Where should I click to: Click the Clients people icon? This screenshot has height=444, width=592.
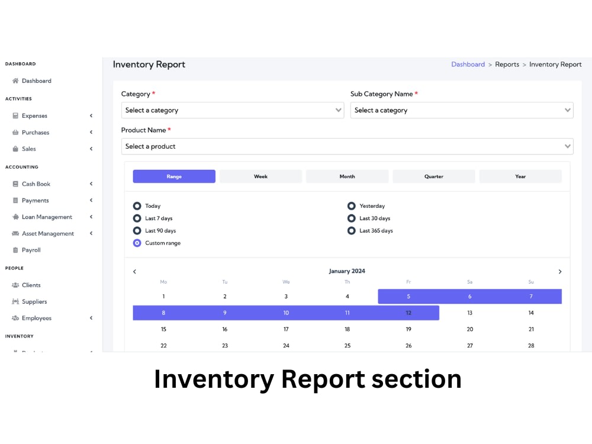coord(15,285)
